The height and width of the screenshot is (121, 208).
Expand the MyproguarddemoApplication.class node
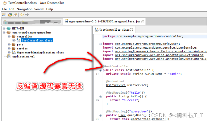pos(9,52)
